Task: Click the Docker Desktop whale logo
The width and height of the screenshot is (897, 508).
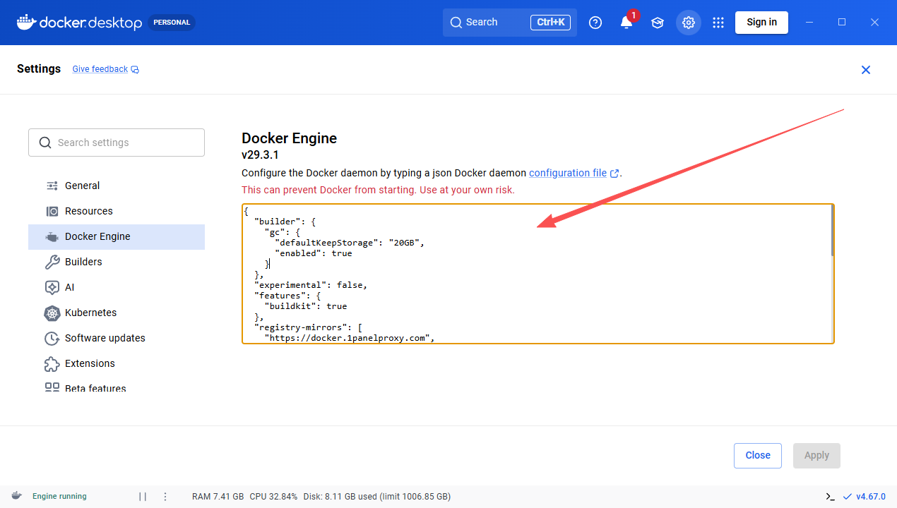Action: click(x=26, y=22)
